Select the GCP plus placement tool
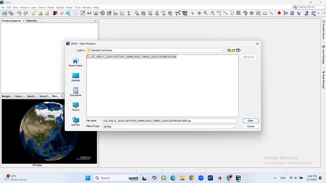Image resolution: width=326 pixels, height=183 pixels. point(219,13)
